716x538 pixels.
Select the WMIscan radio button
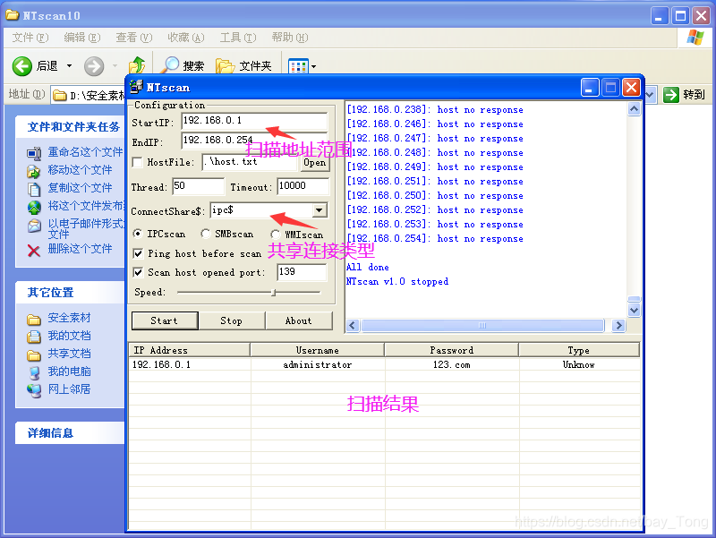click(275, 235)
